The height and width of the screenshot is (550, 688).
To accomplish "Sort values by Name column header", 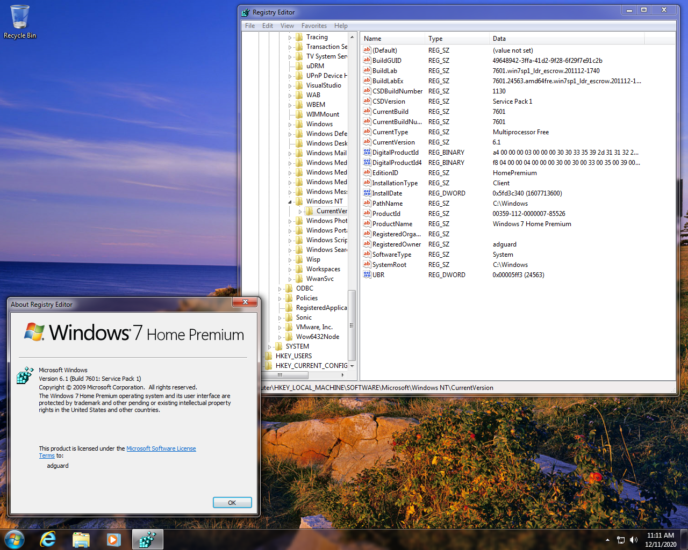I will click(392, 39).
